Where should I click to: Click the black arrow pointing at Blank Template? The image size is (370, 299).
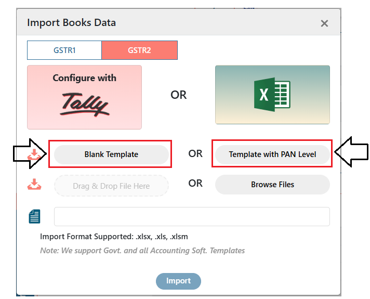click(30, 153)
